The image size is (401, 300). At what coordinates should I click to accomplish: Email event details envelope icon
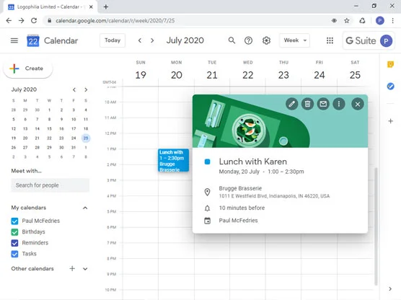click(323, 104)
